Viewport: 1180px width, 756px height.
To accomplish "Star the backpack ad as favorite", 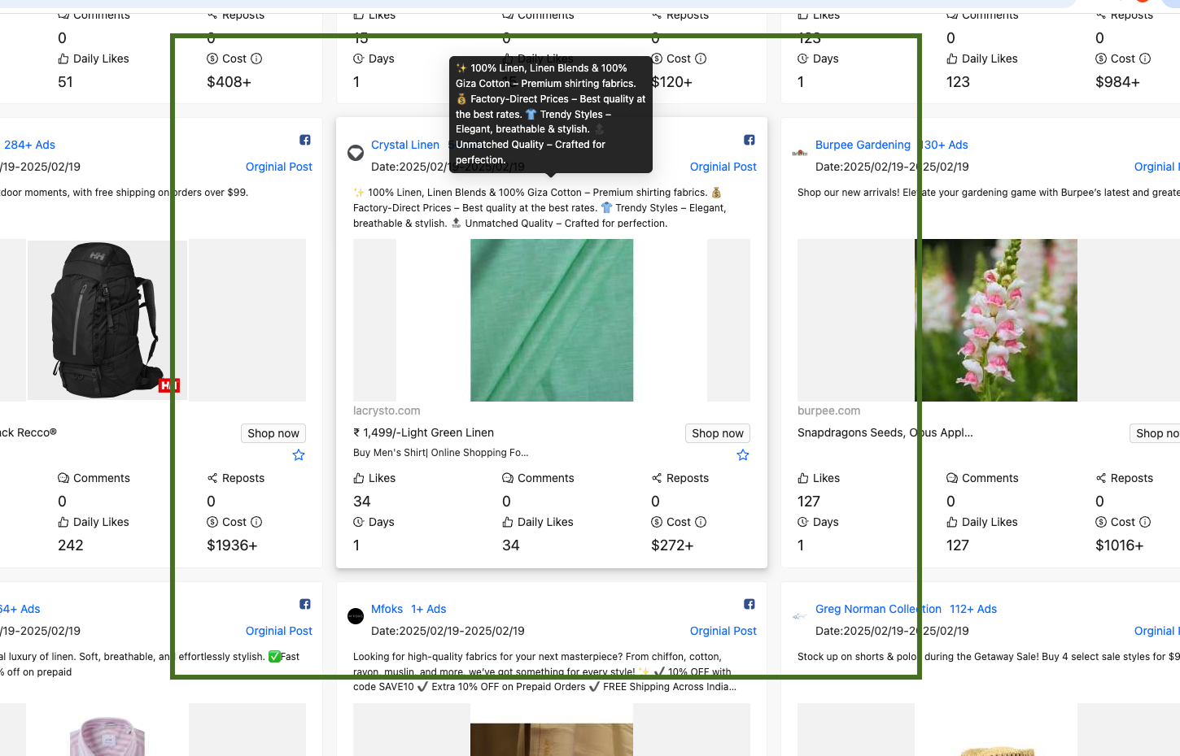I will coord(299,455).
